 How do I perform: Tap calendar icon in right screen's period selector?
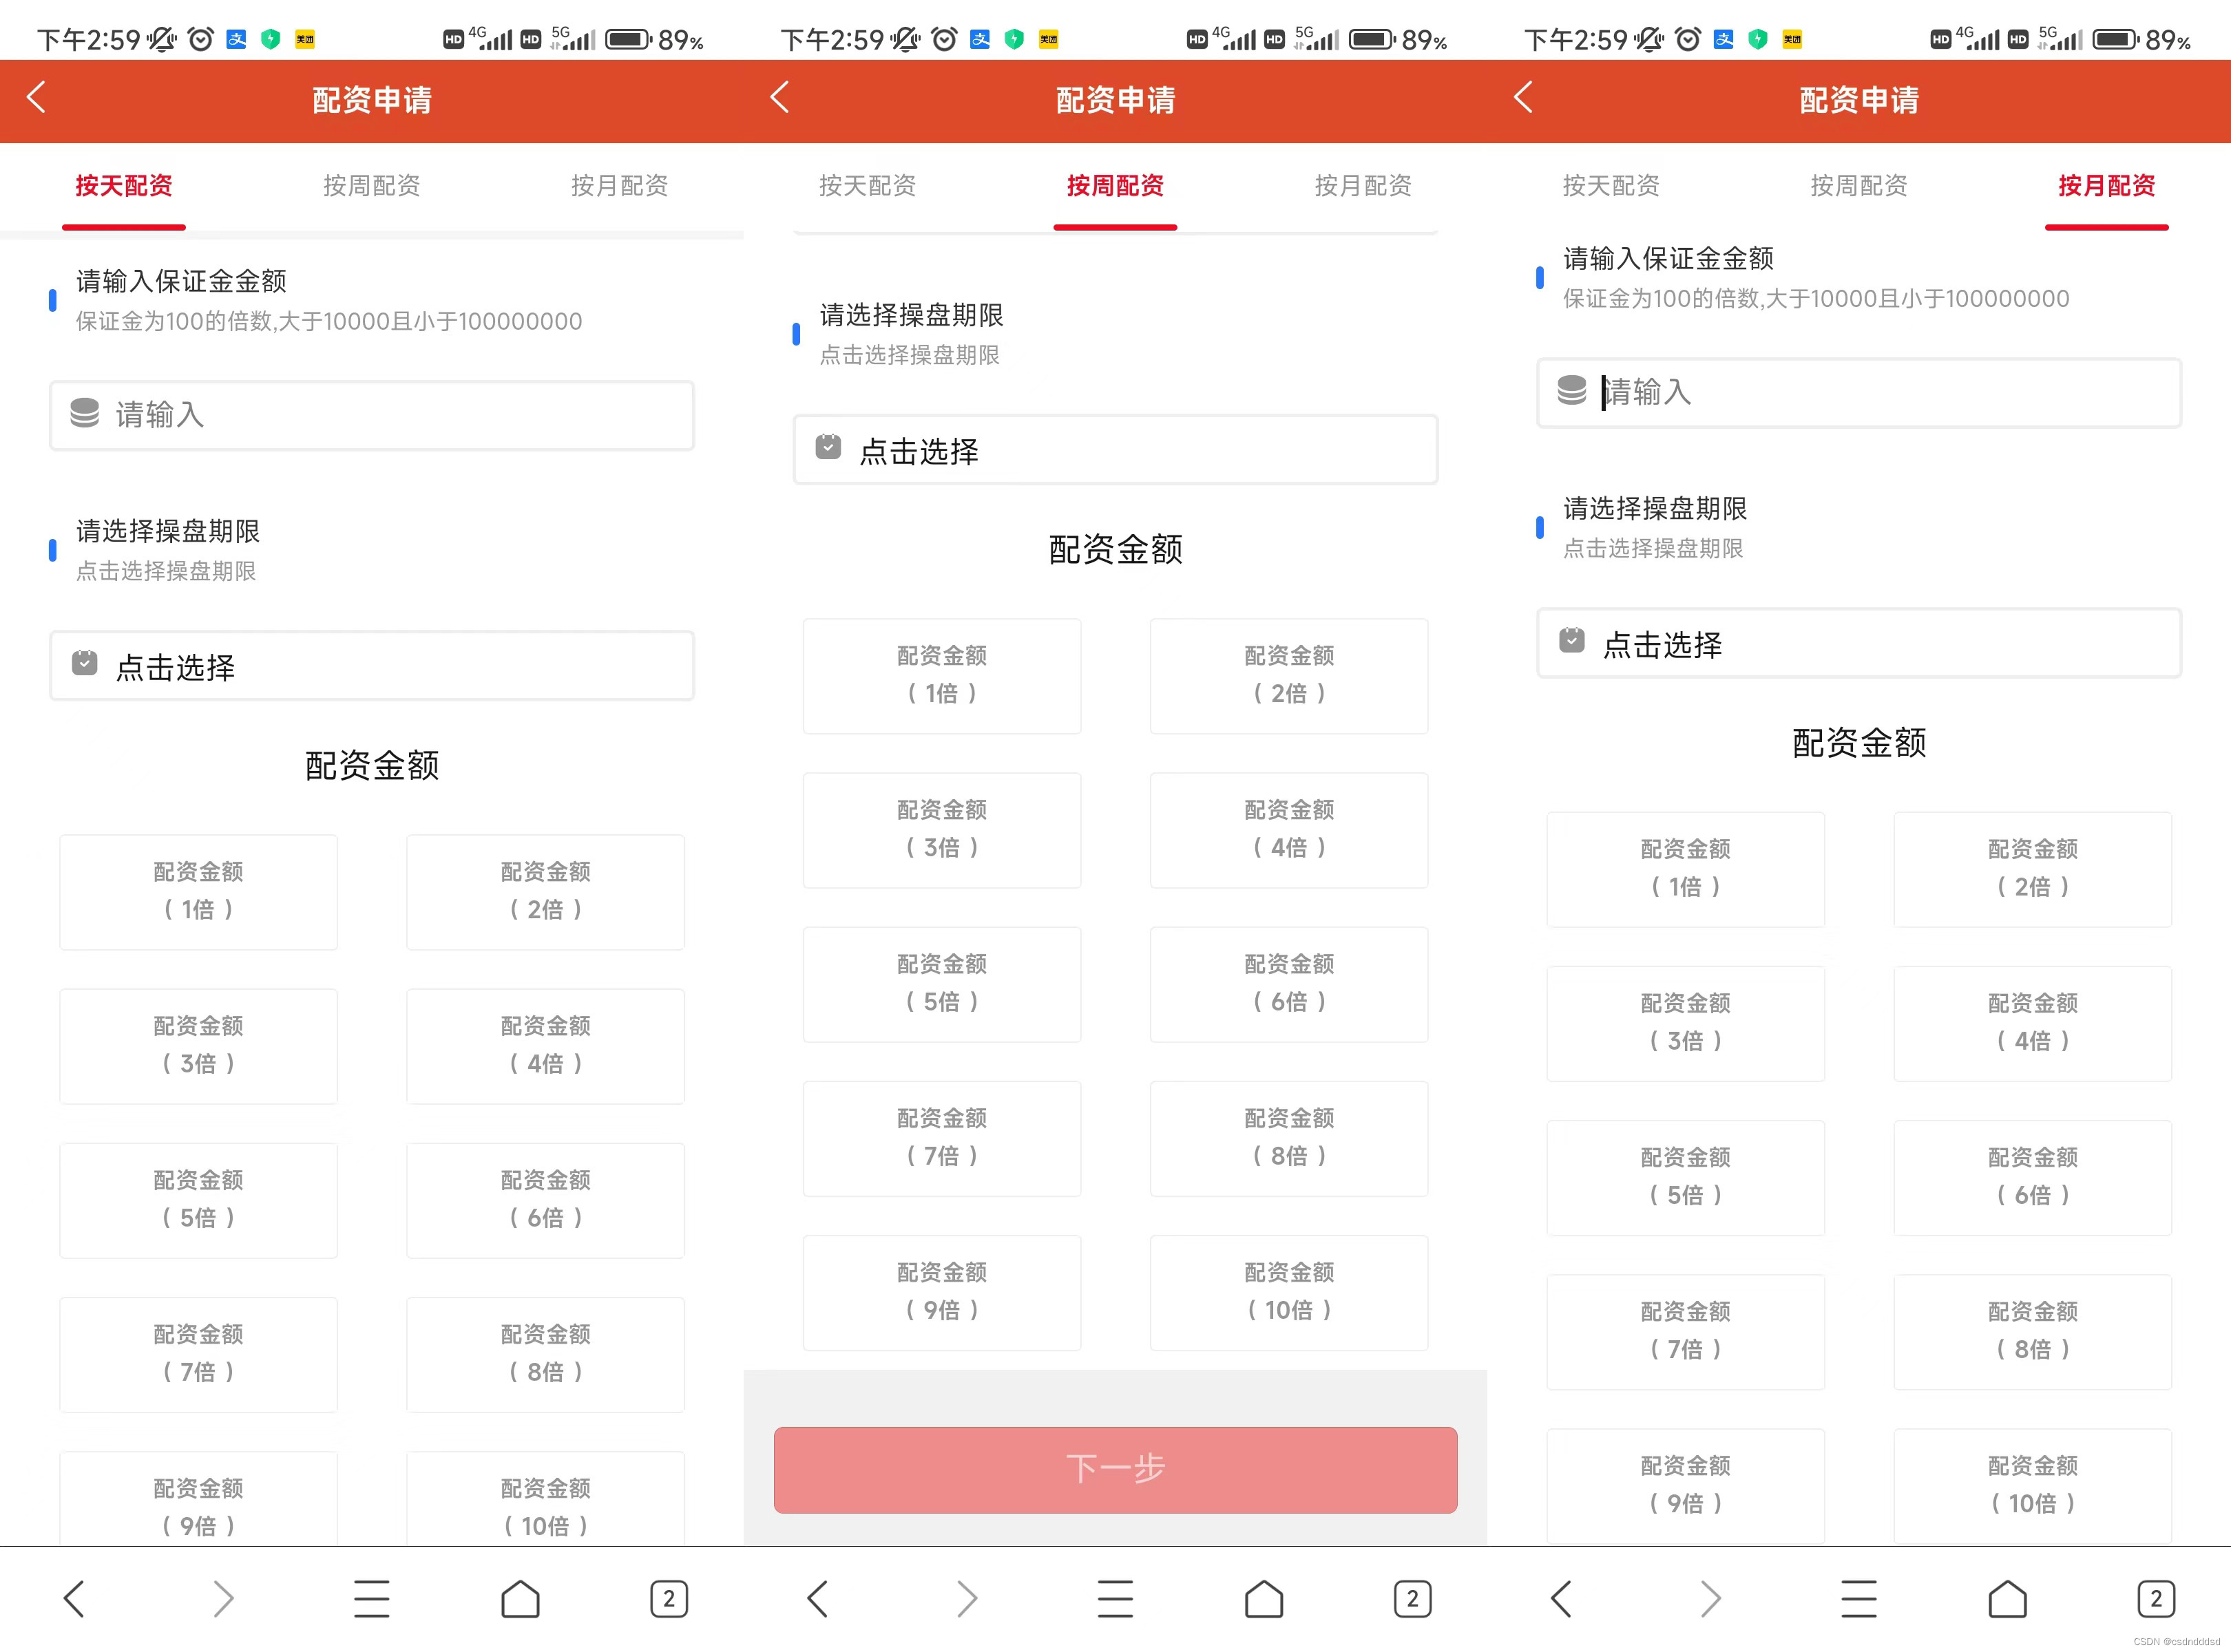pyautogui.click(x=1572, y=640)
